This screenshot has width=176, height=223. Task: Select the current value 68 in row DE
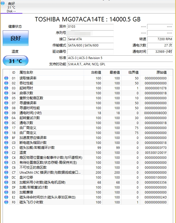pyautogui.click(x=99, y=183)
